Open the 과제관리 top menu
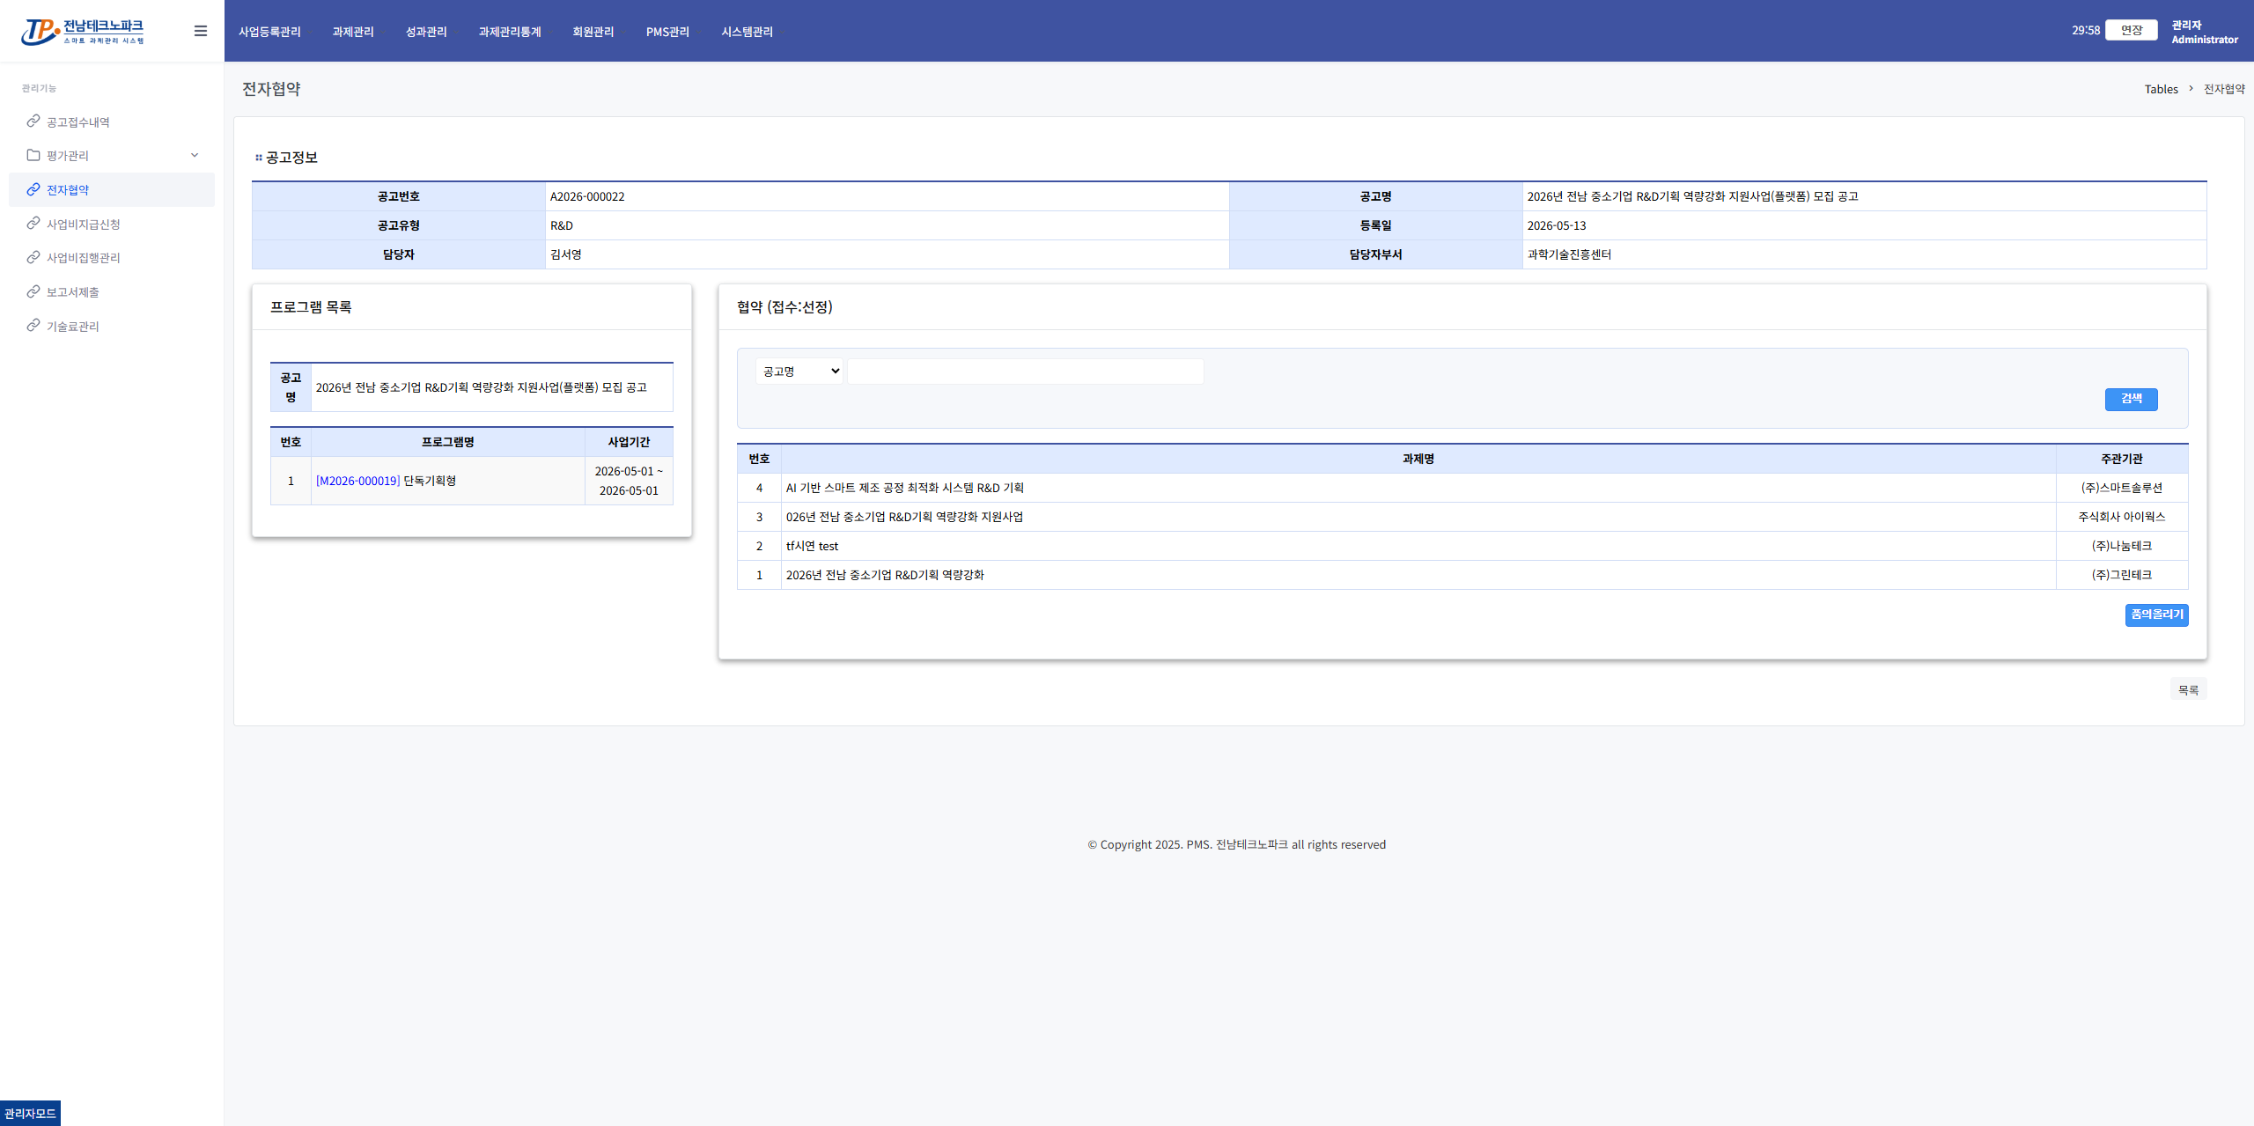2254x1126 pixels. pos(353,32)
